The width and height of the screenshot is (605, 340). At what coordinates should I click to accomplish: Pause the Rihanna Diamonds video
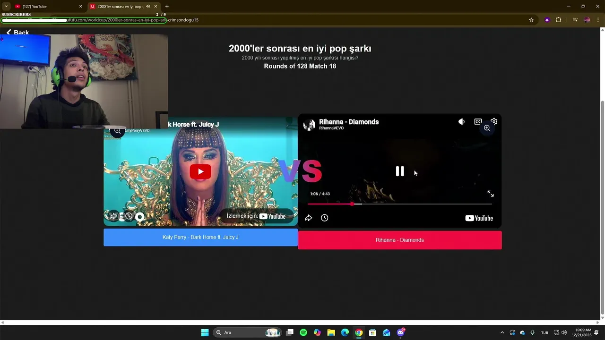point(400,171)
